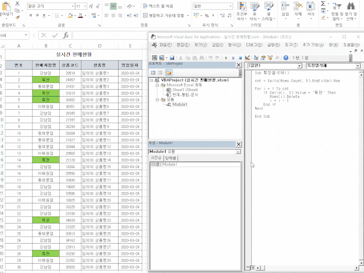Click the decrease indent icon
This screenshot has width=364, height=273.
[129, 16]
